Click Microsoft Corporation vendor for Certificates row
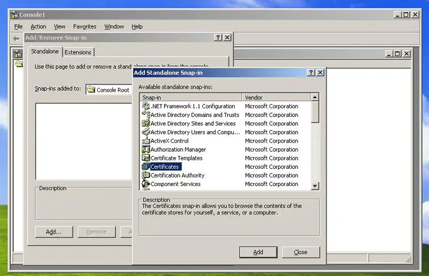Image resolution: width=429 pixels, height=276 pixels. coord(271,167)
